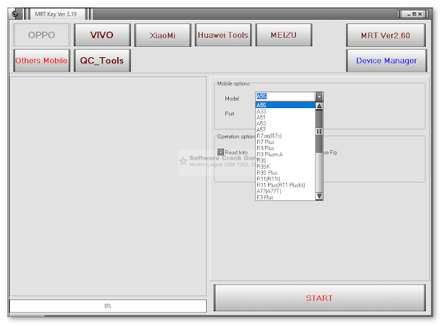Pick the R9 Plus model
Screen dimensions: 441x325
285,149
